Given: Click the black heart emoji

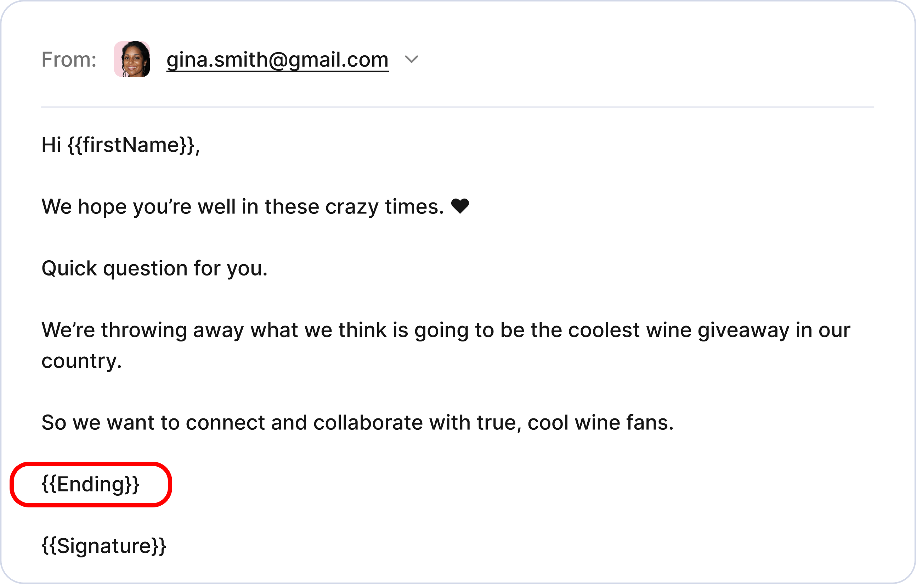Looking at the screenshot, I should pos(460,206).
